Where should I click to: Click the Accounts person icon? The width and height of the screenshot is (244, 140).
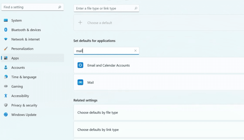pos(6,67)
